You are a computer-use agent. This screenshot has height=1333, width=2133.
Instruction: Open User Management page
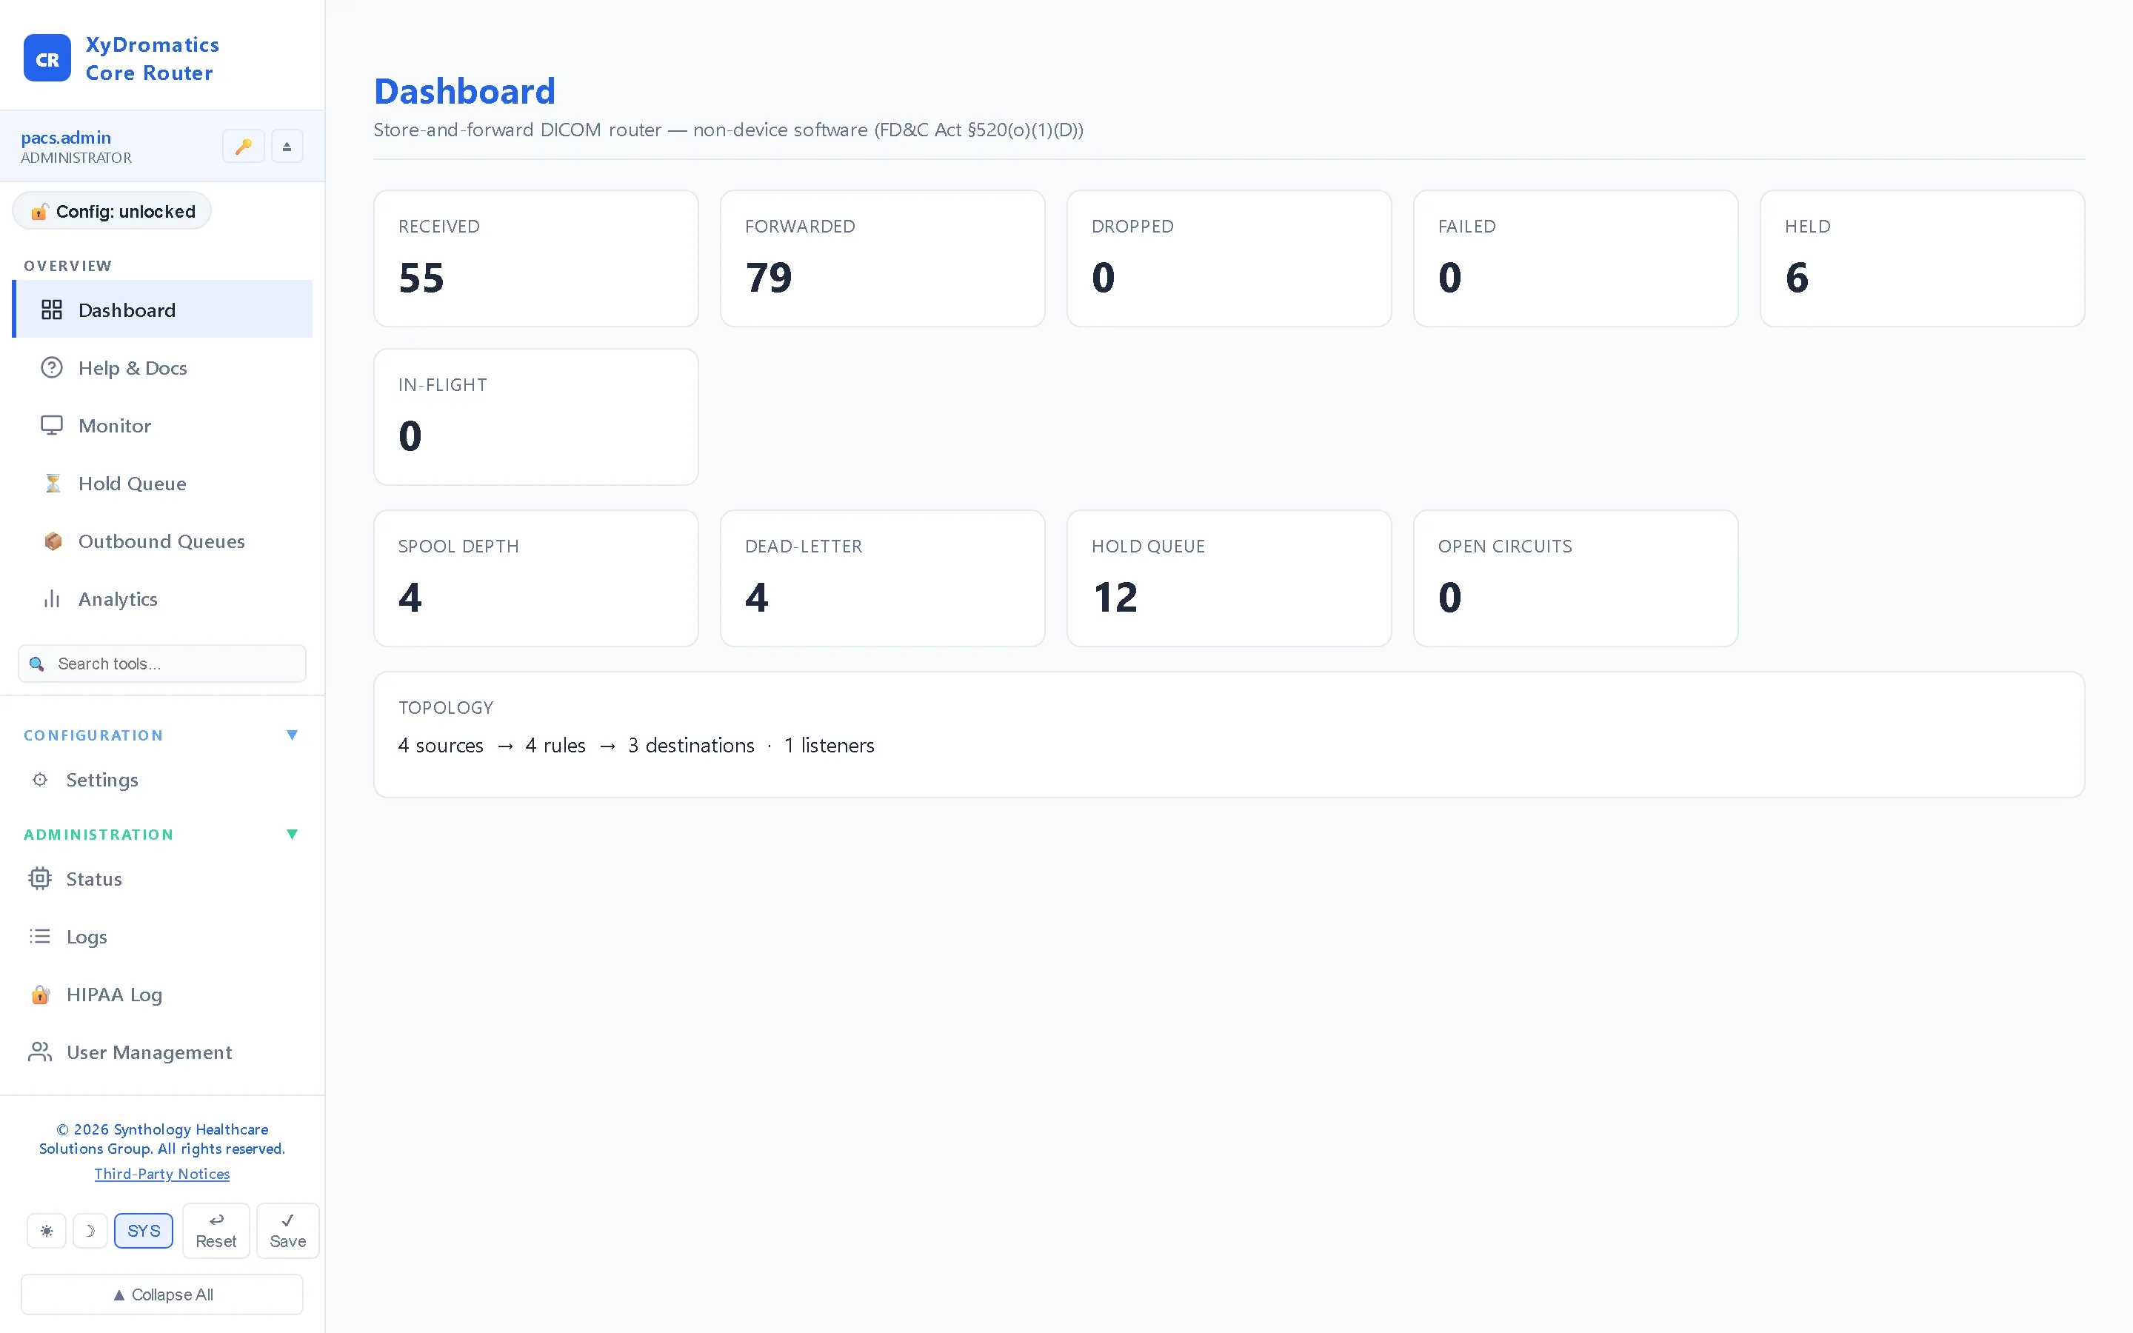tap(162, 1052)
